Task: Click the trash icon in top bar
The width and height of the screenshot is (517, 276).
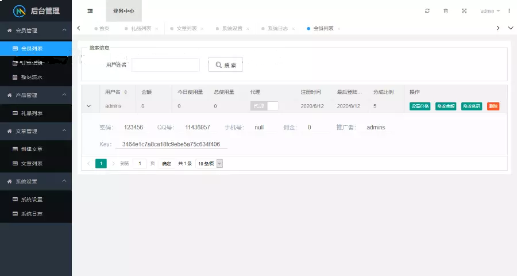Action: [446, 11]
